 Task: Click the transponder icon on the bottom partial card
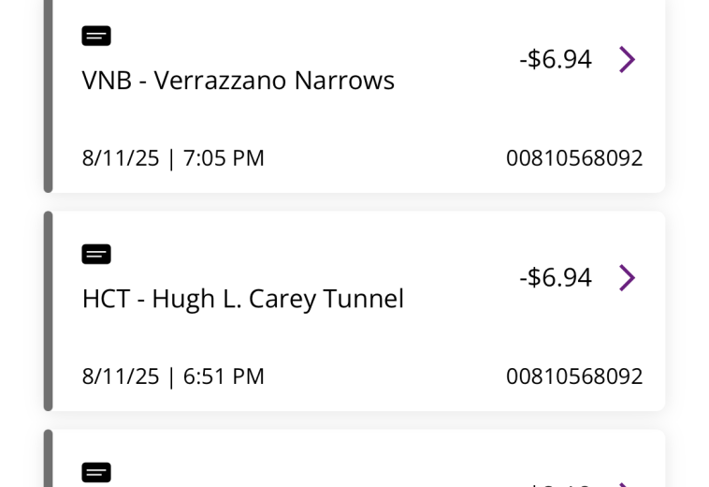click(x=96, y=472)
